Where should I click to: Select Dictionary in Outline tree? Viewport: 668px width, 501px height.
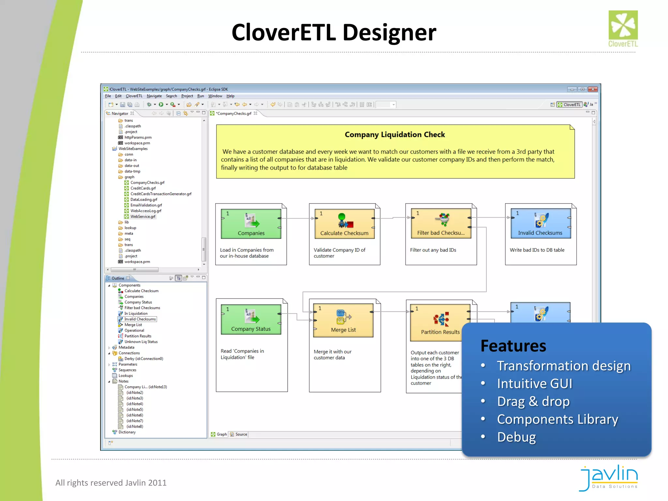[x=127, y=432]
